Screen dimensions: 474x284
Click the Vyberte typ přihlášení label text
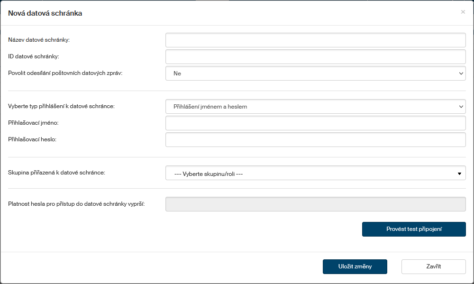point(62,106)
